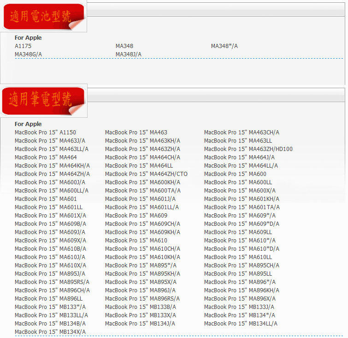Click the red 適用電池型號 banner
348x338 pixels.
tap(44, 17)
